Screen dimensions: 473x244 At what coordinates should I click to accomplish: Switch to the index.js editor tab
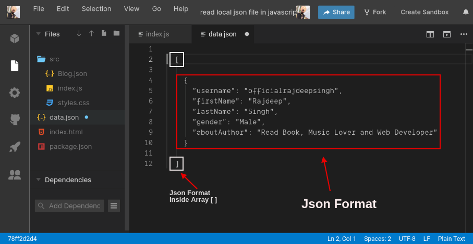coord(161,34)
